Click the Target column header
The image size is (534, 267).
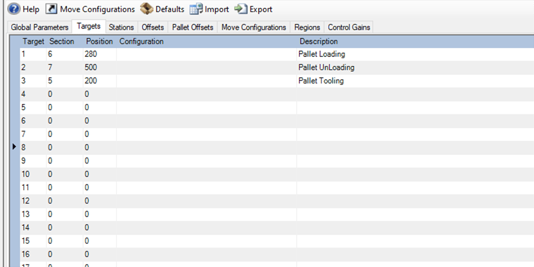[x=33, y=42]
